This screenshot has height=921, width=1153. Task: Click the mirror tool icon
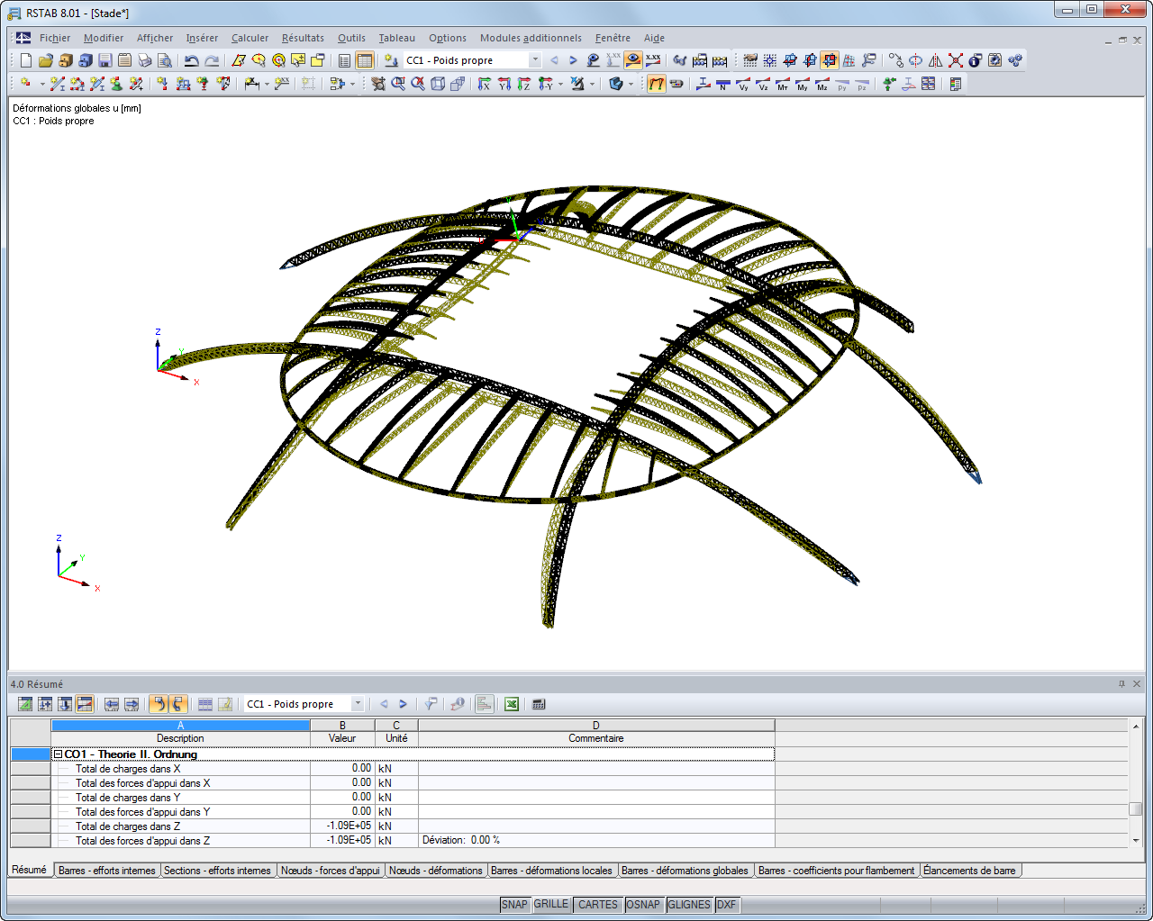coord(936,60)
